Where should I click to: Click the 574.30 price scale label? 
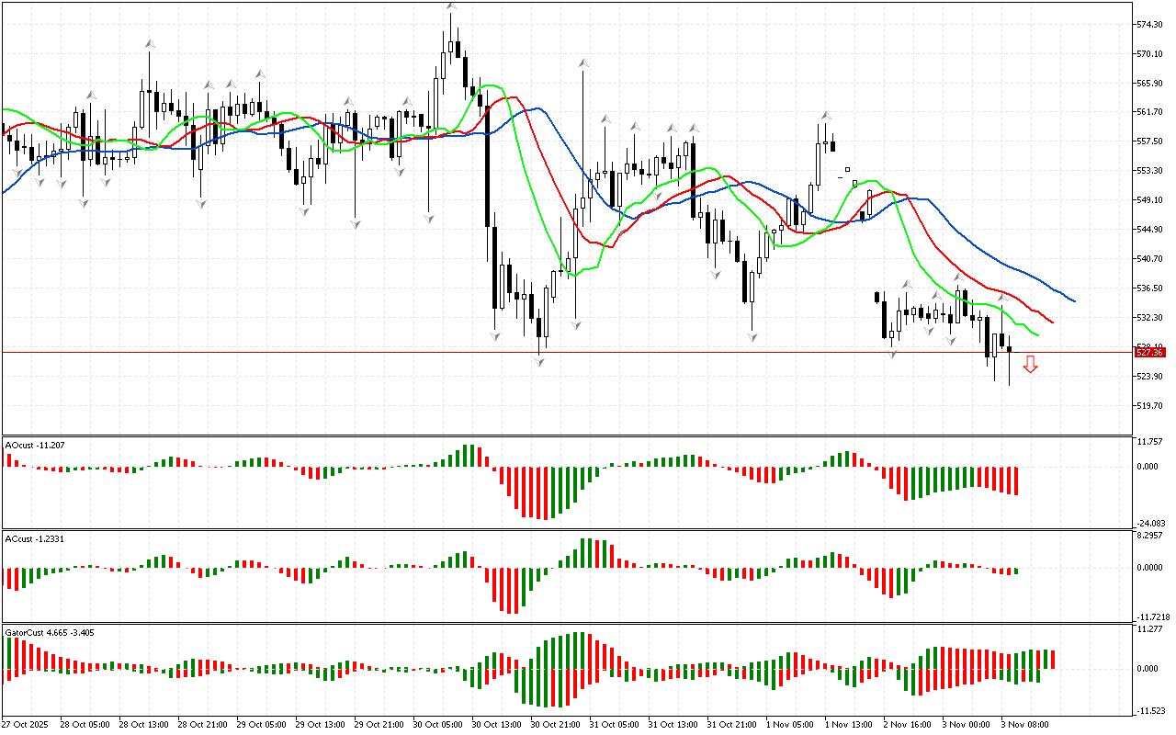click(1150, 25)
